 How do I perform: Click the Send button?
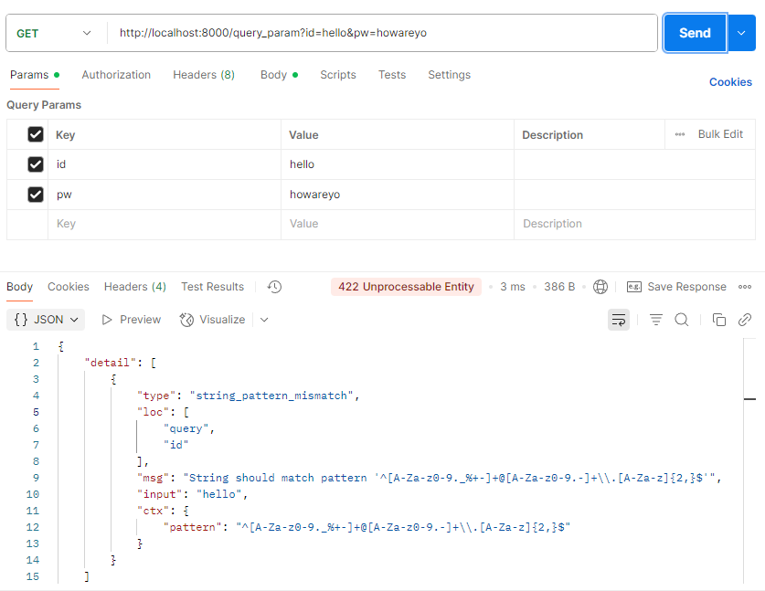[695, 33]
